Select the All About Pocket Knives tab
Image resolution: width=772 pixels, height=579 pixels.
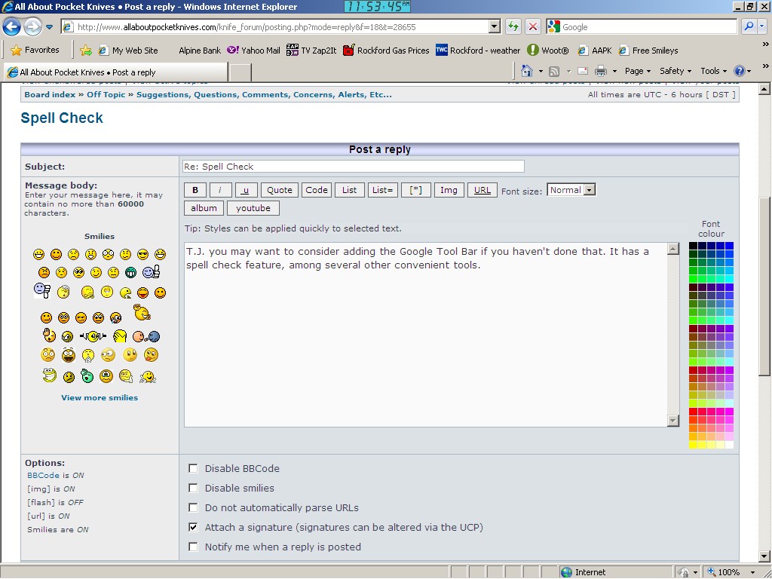115,72
